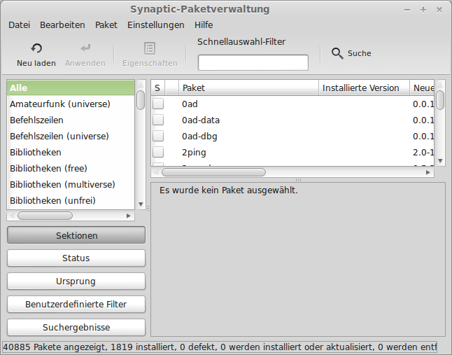The width and height of the screenshot is (452, 355).
Task: Sort by the Paket column header
Action: click(x=249, y=88)
